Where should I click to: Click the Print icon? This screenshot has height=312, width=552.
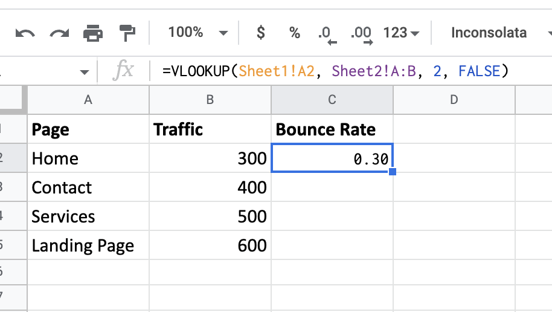click(93, 33)
